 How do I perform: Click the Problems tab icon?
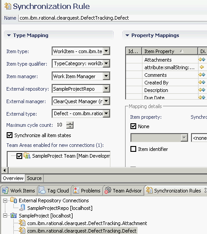pyautogui.click(x=76, y=190)
